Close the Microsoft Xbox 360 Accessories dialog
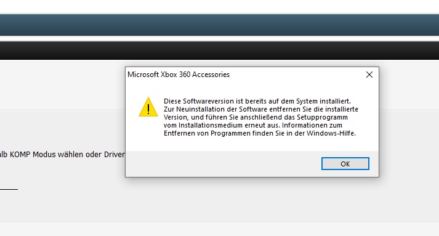The width and height of the screenshot is (439, 236). coord(369,75)
